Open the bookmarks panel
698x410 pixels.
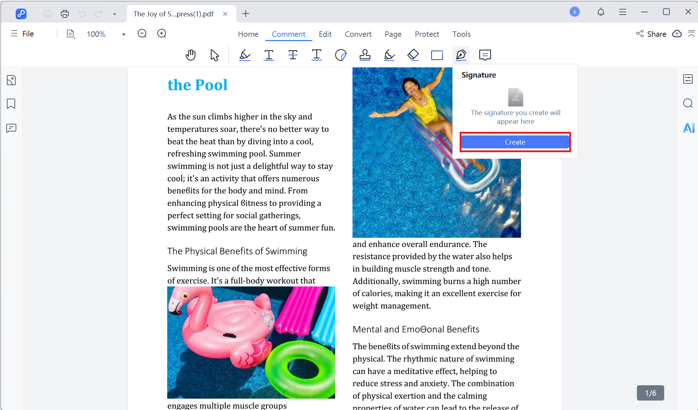click(x=11, y=104)
